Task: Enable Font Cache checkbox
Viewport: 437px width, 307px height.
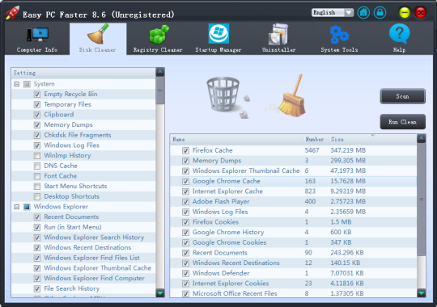Action: pyautogui.click(x=36, y=176)
